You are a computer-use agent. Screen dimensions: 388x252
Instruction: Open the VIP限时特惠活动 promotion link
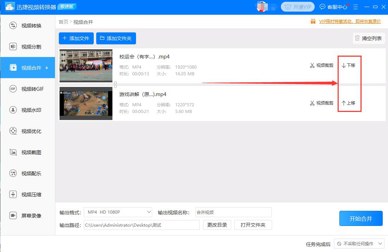tap(350, 21)
